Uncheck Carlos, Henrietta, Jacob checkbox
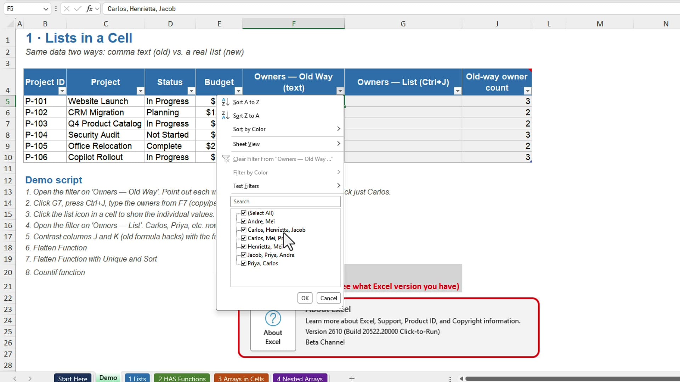 pyautogui.click(x=244, y=230)
